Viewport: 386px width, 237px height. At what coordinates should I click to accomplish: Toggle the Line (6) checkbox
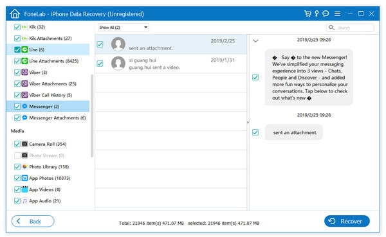17,49
